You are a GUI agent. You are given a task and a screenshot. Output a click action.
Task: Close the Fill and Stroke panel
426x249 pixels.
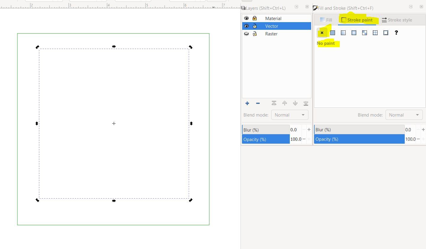pyautogui.click(x=421, y=7)
